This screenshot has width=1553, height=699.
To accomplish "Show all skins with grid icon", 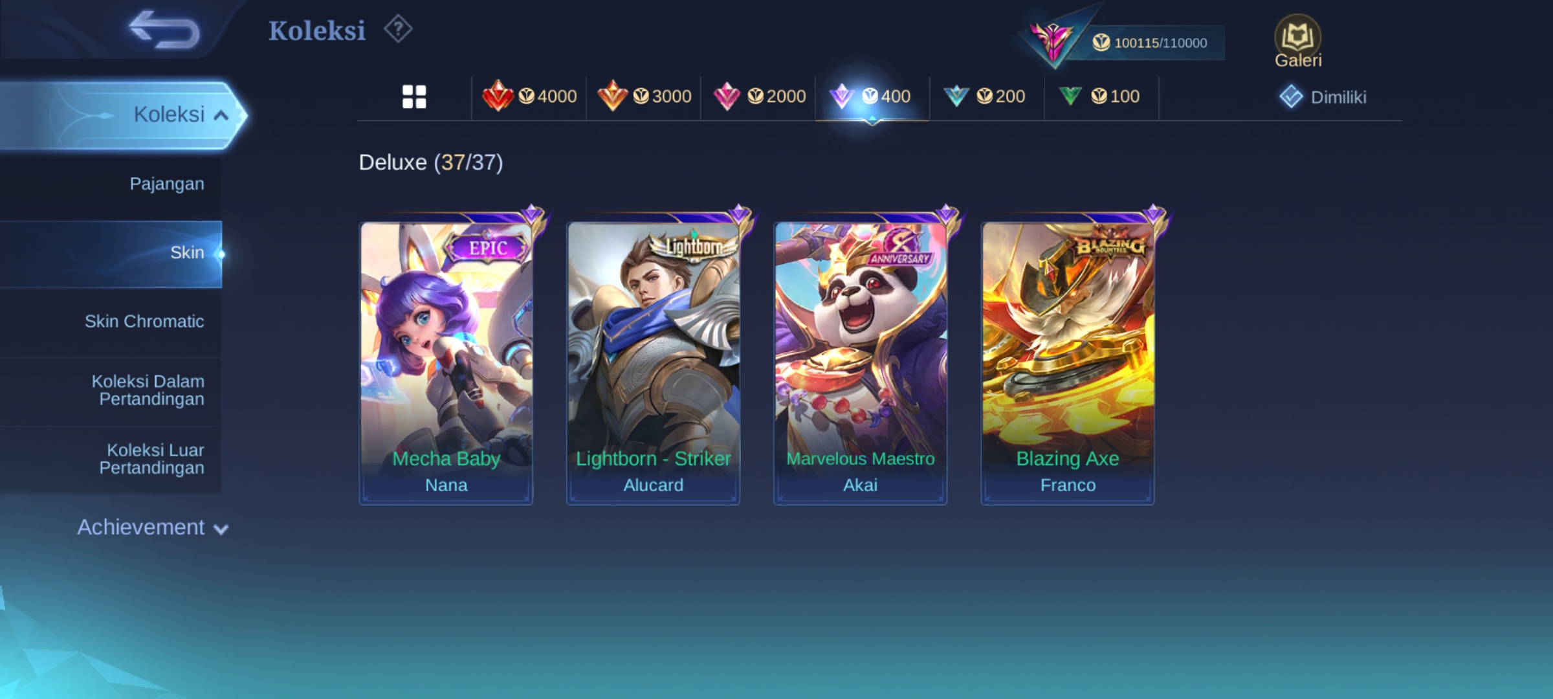I will tap(414, 97).
